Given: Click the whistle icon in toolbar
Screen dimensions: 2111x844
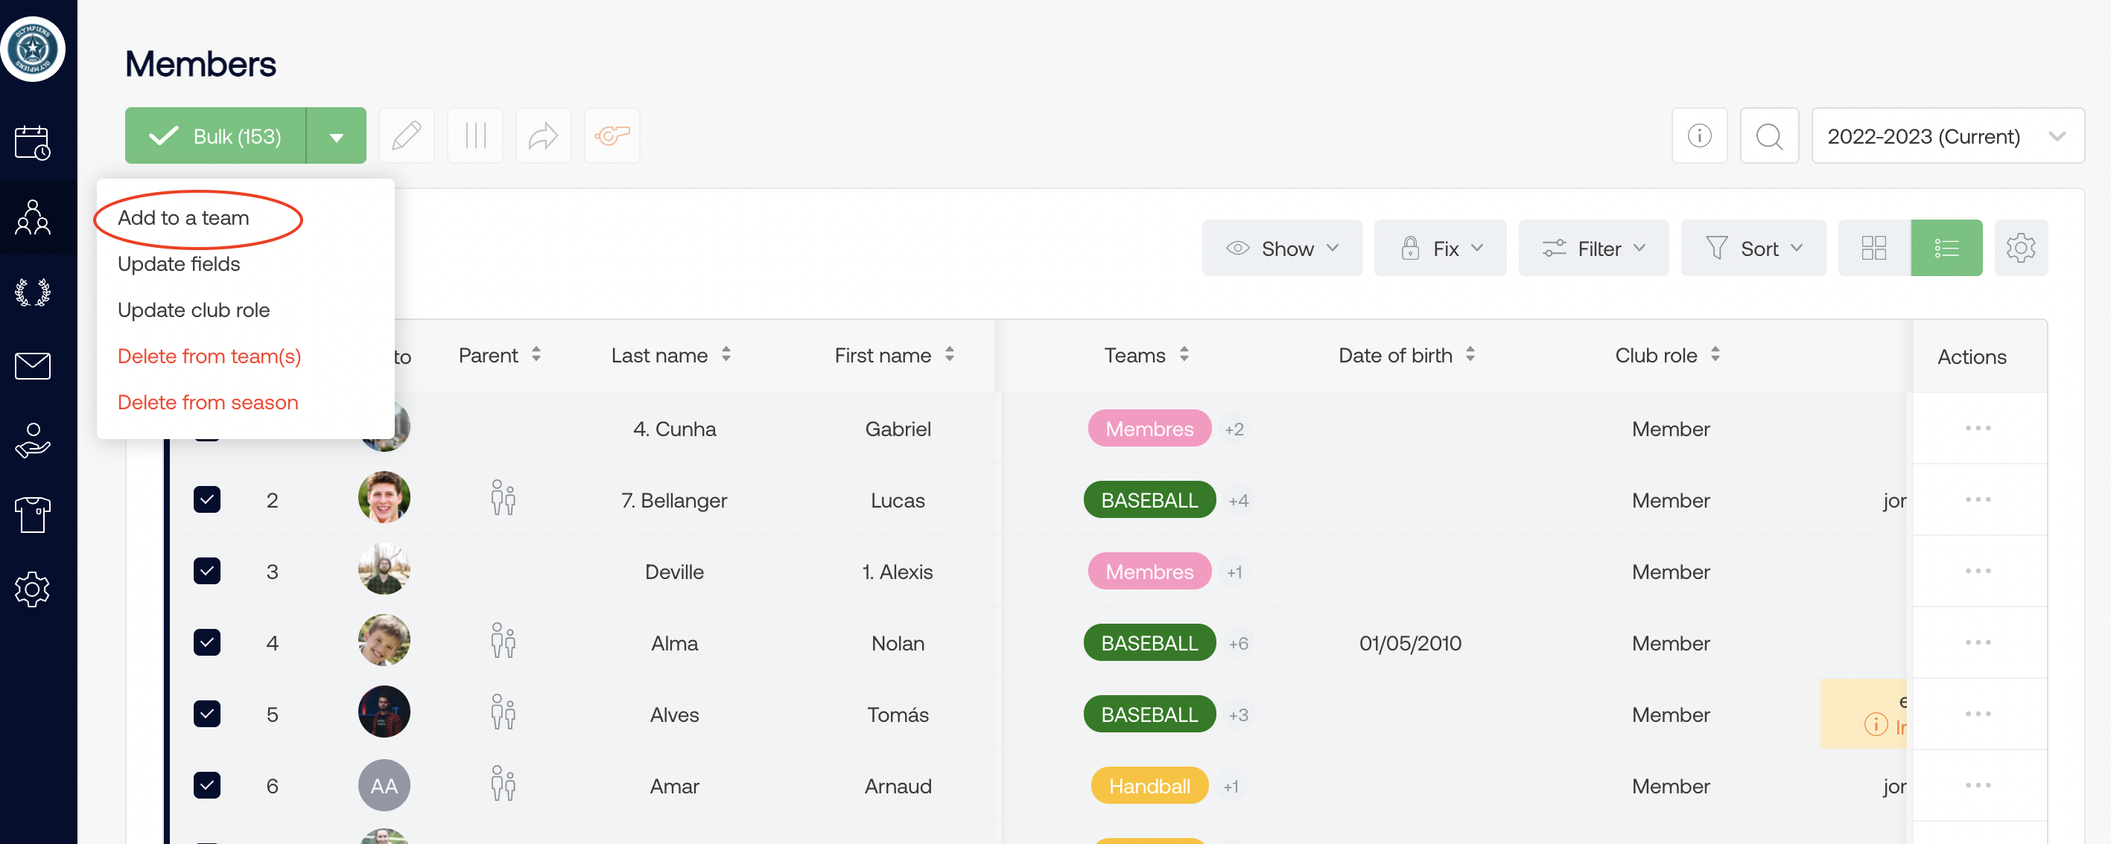Looking at the screenshot, I should pos(612,136).
